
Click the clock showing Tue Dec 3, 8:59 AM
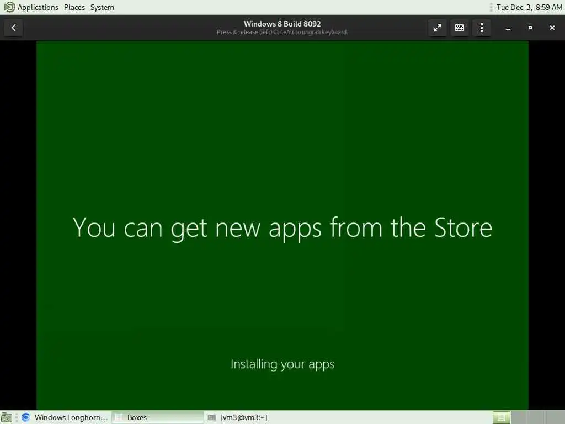click(529, 7)
